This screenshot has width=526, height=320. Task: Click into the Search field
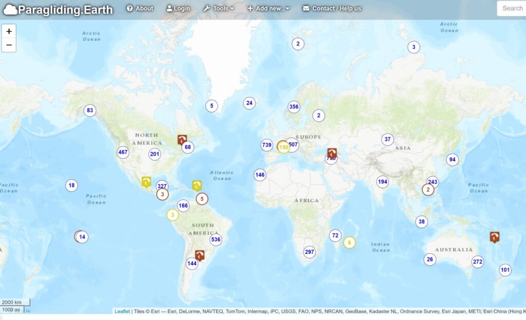[512, 8]
